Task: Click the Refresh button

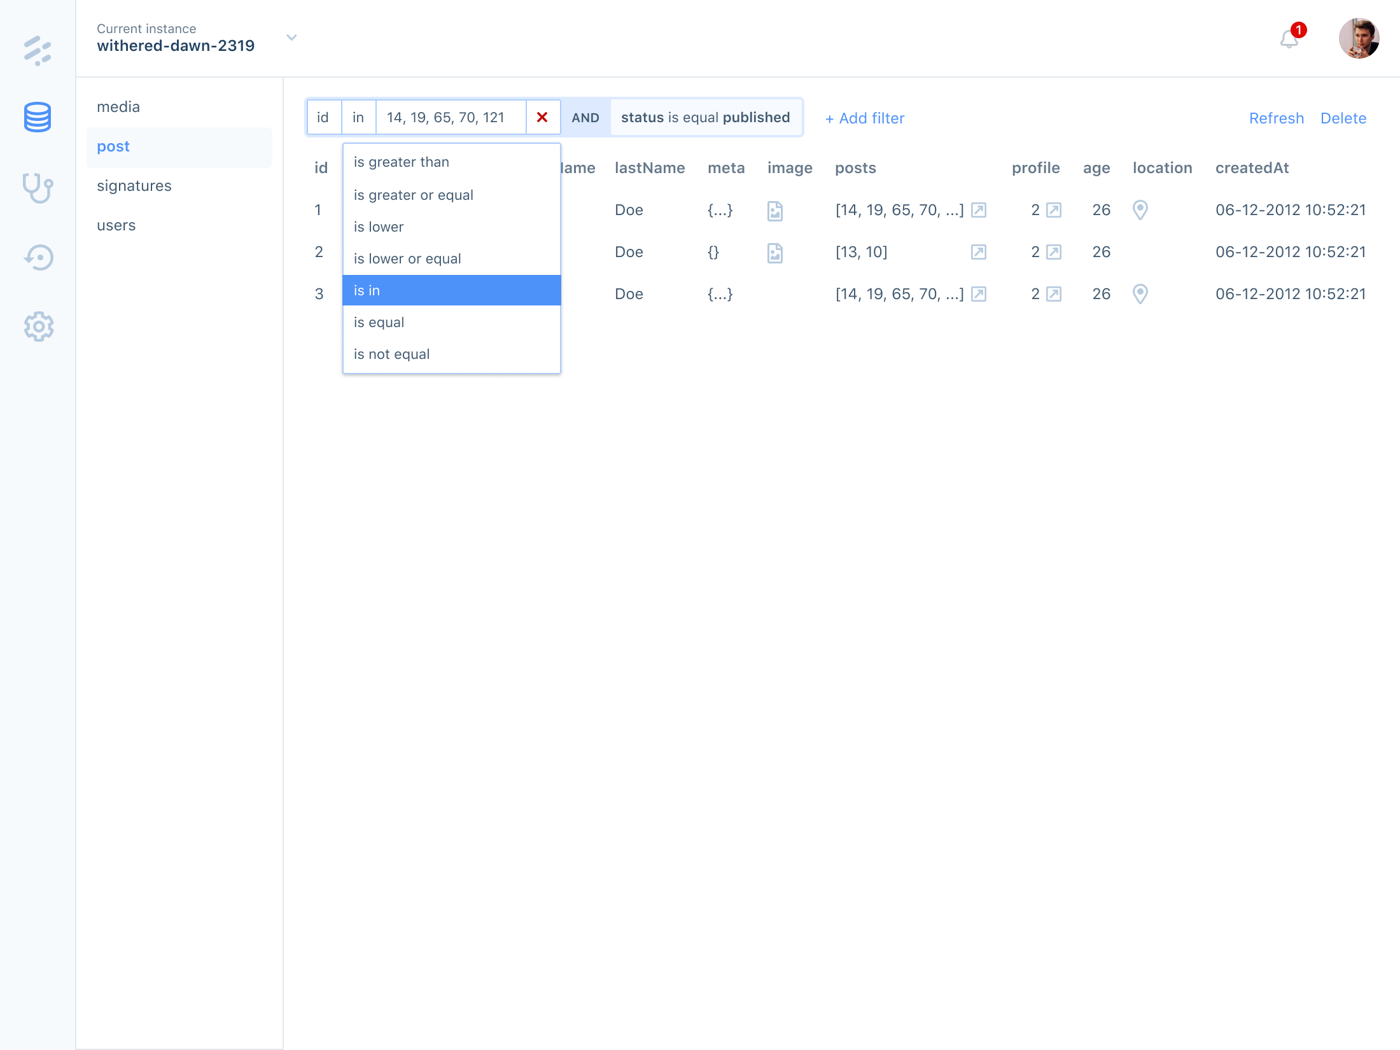Action: (x=1276, y=118)
